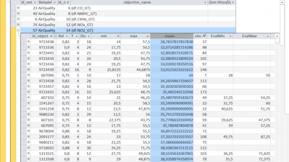Click the mean column sort arrow
Image resolution: width=289 pixels, height=162 pixels.
[191, 36]
